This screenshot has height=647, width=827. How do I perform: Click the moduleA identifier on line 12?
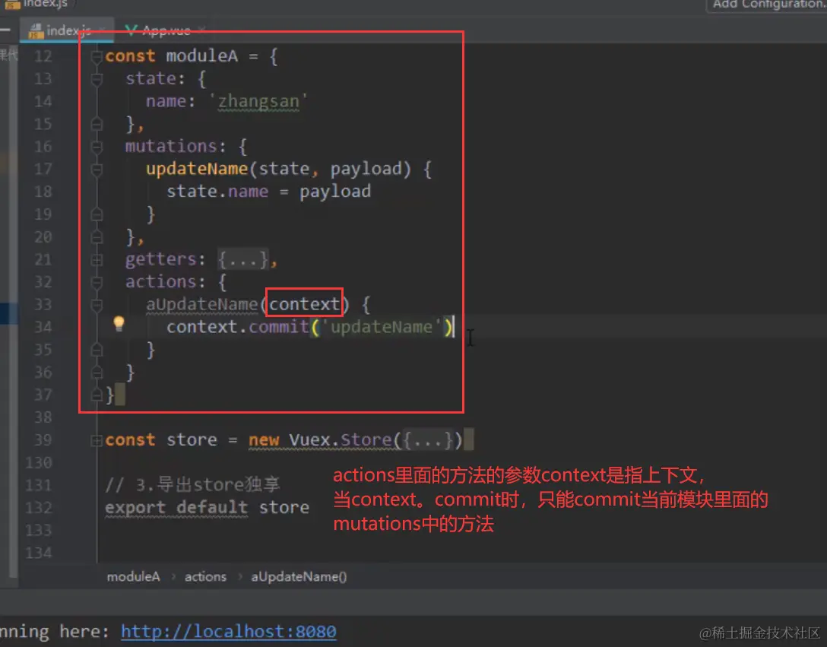pyautogui.click(x=202, y=56)
